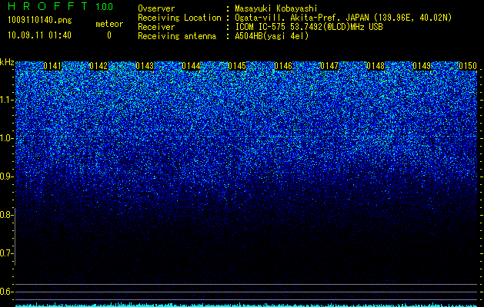Click the 0.9 frequency axis label
484x307 pixels.
pyautogui.click(x=5, y=177)
